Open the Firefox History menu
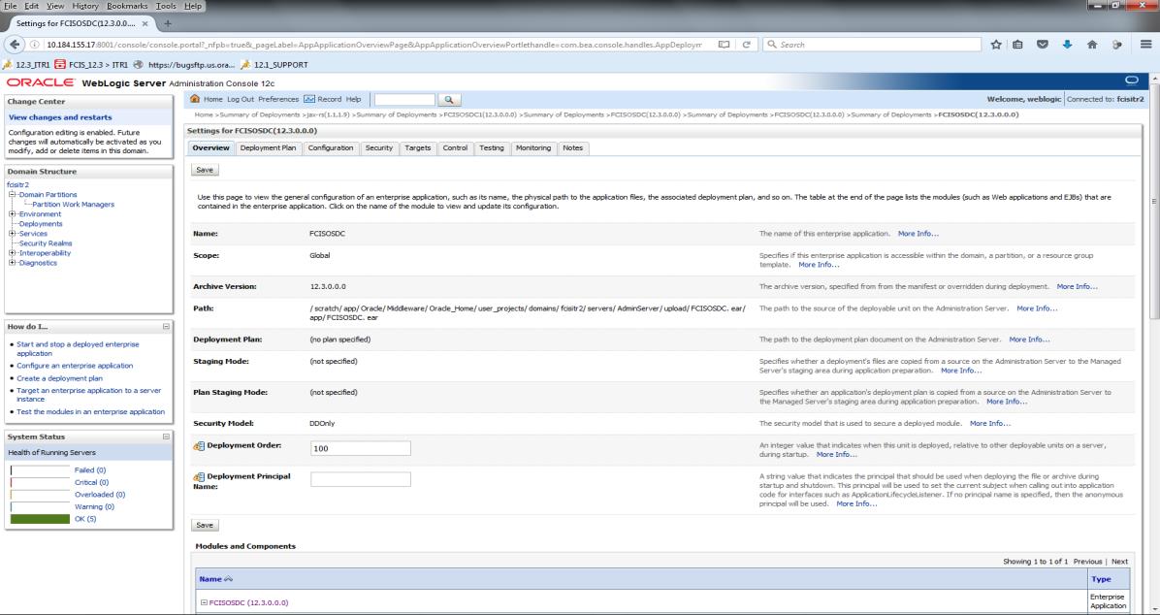The height and width of the screenshot is (615, 1160). click(x=85, y=6)
